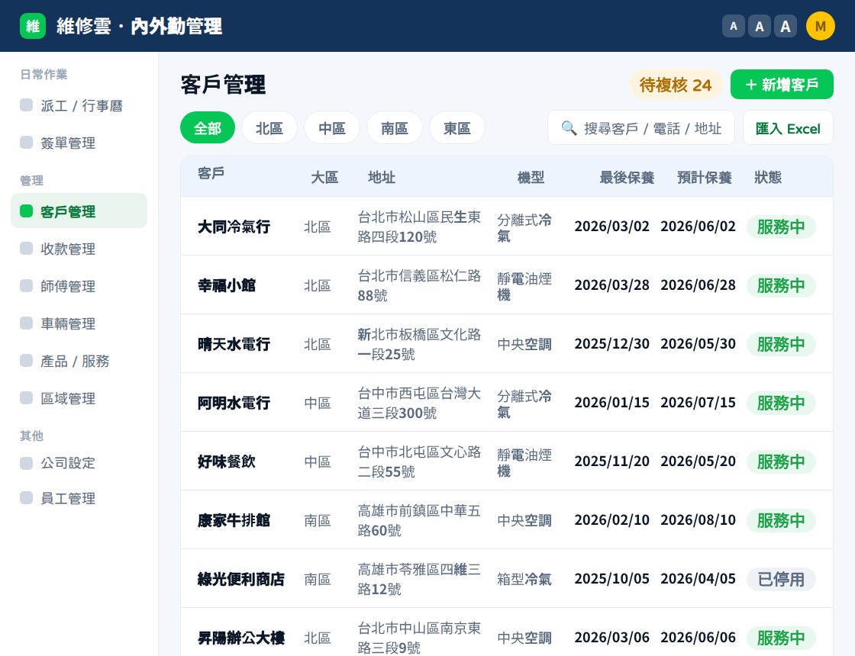
Task: Click the green icon beside 客戶管理
Action: coord(26,211)
